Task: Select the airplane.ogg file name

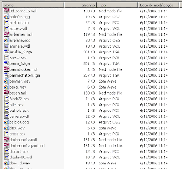Action: (x=20, y=41)
